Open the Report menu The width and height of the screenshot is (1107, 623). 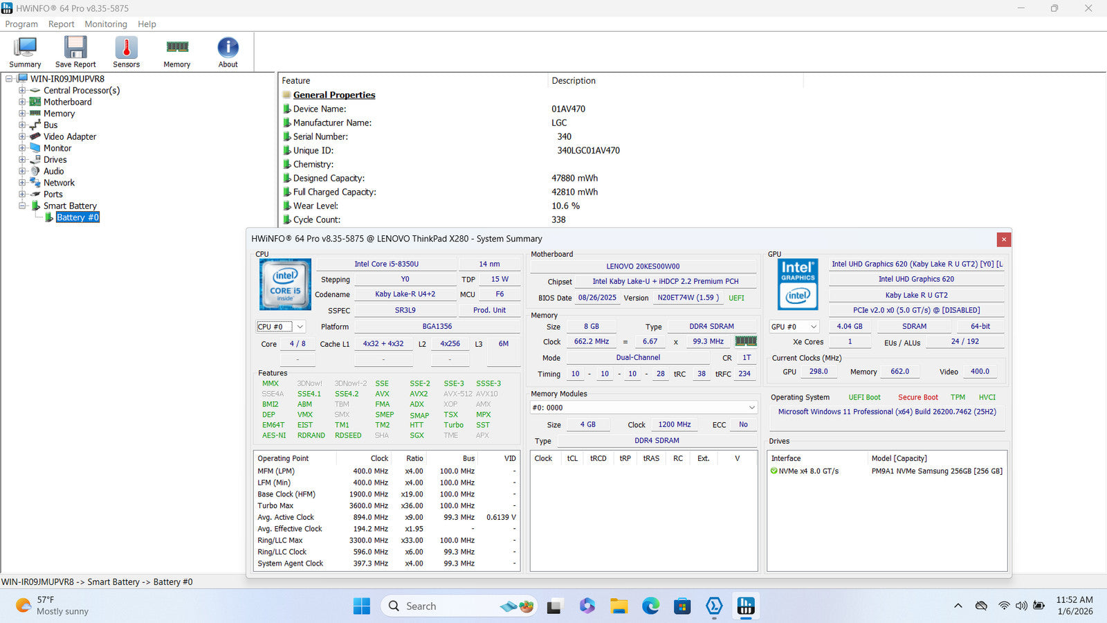(x=61, y=24)
